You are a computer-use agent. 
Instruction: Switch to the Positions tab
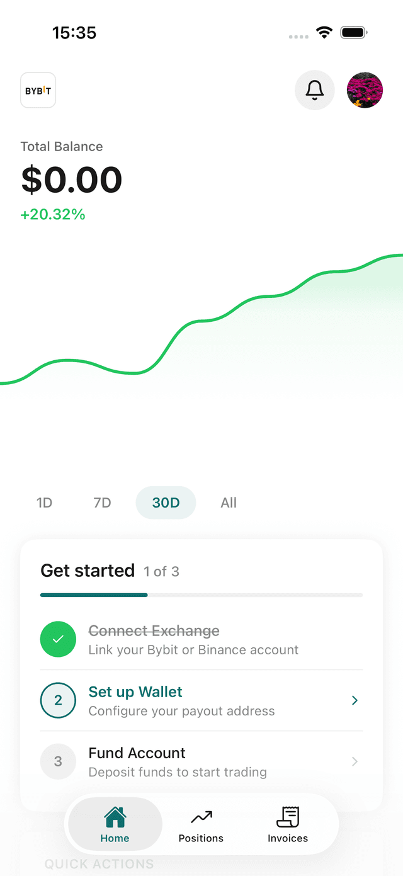tap(201, 825)
